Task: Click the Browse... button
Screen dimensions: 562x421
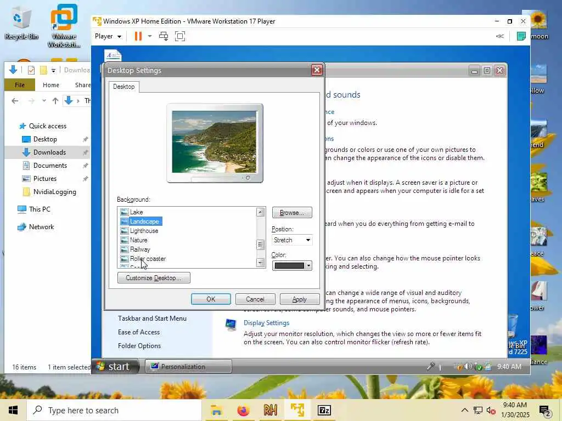Action: tap(292, 212)
